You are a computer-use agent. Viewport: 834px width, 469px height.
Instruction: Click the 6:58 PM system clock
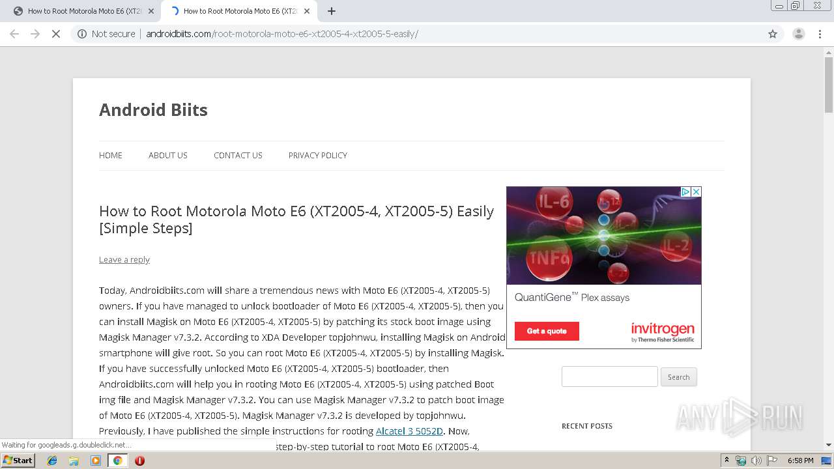(801, 461)
